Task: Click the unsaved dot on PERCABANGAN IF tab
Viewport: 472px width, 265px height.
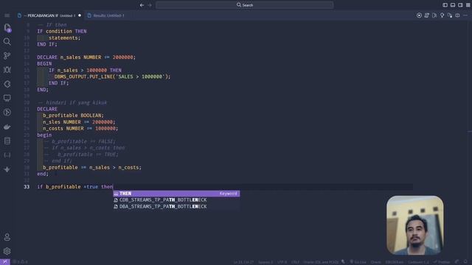Action: 80,15
